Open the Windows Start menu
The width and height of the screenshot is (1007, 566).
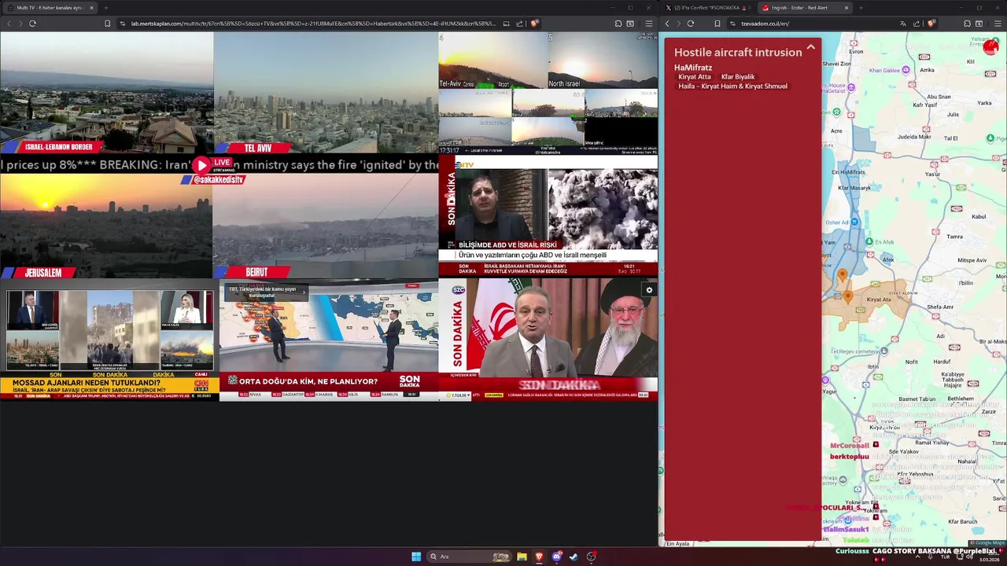point(416,557)
